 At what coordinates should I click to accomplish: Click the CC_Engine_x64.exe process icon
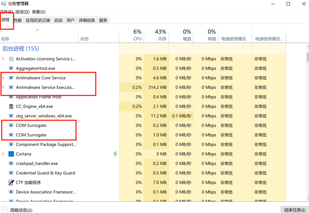tap(11, 106)
